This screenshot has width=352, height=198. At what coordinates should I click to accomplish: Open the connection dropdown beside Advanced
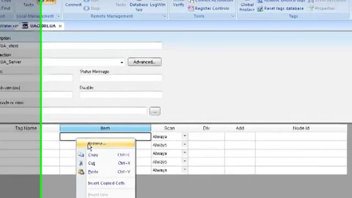pos(122,62)
